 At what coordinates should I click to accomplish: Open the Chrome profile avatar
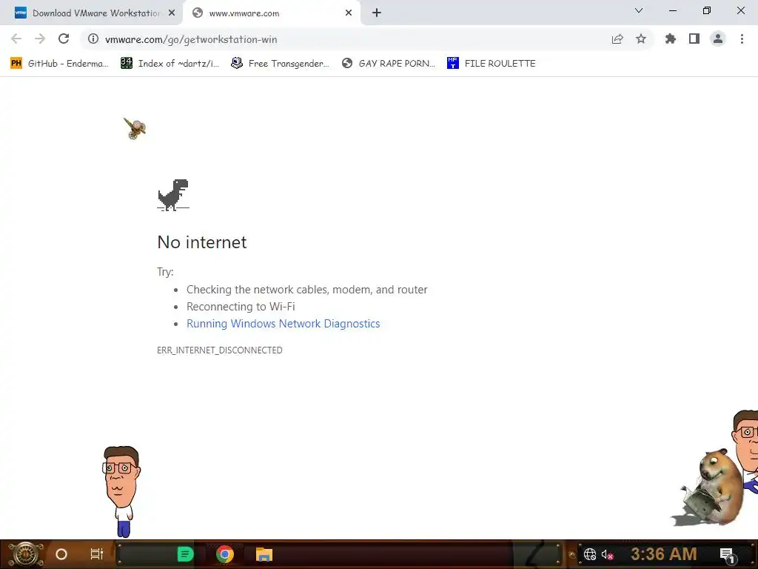click(x=718, y=39)
